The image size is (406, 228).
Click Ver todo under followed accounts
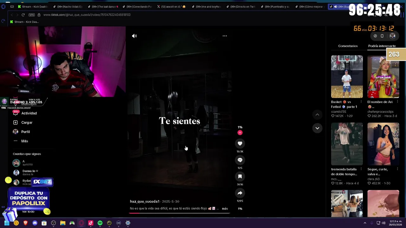28,212
